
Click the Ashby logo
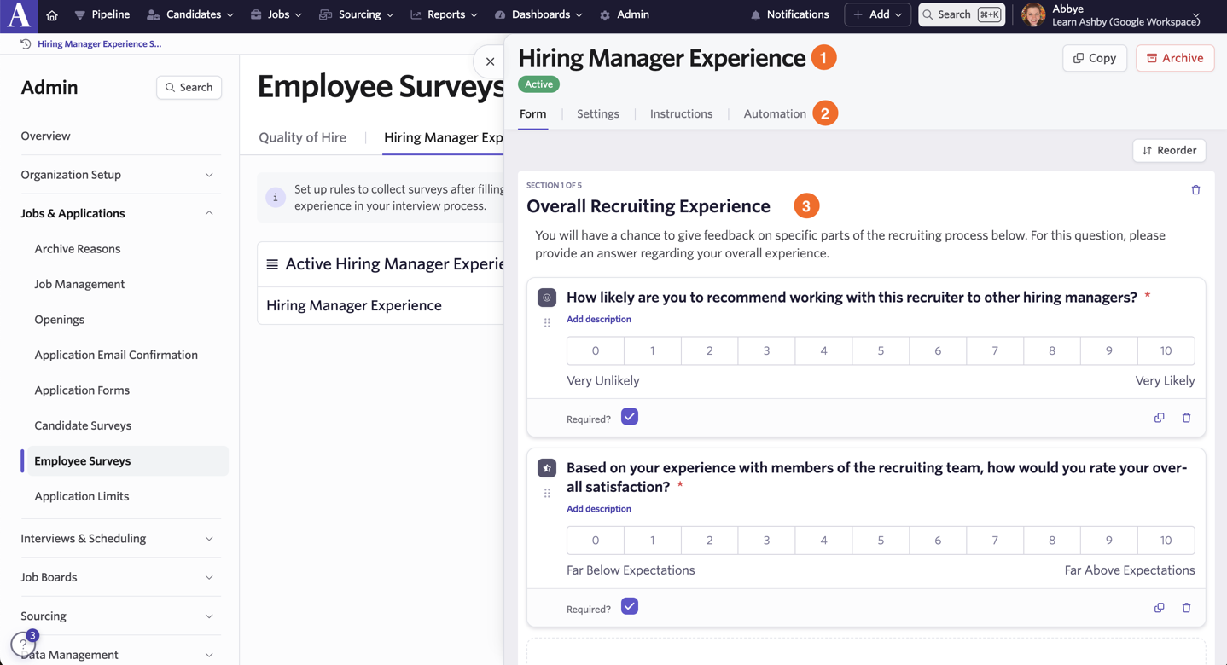click(19, 15)
